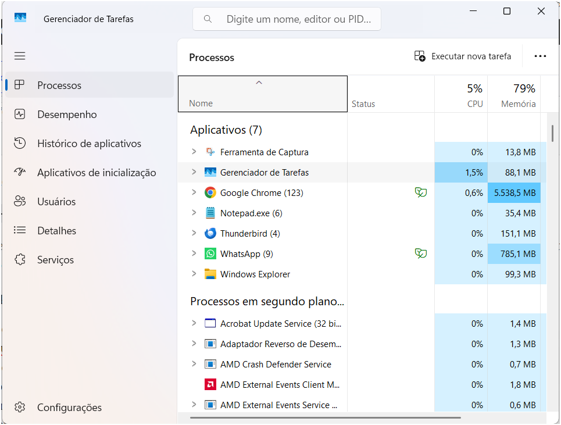Click the Google Chrome icon
The height and width of the screenshot is (425, 561).
coord(210,192)
